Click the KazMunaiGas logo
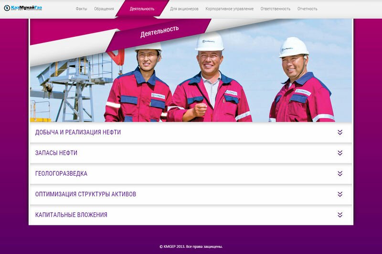 point(23,8)
